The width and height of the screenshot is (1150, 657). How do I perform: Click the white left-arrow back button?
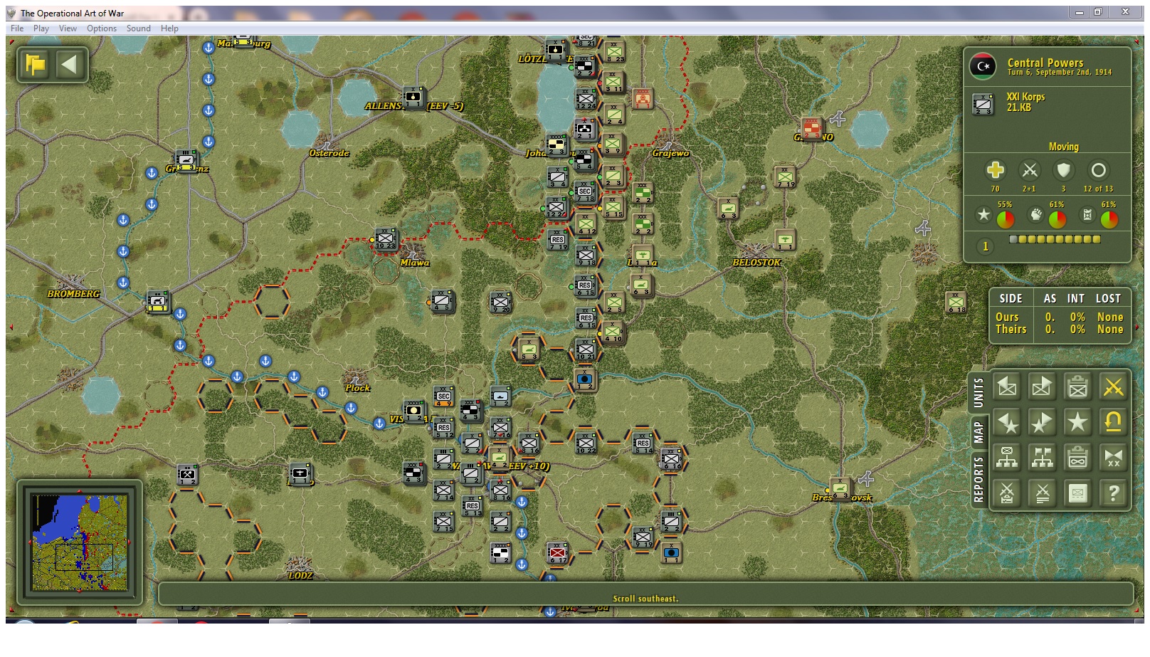click(x=69, y=65)
